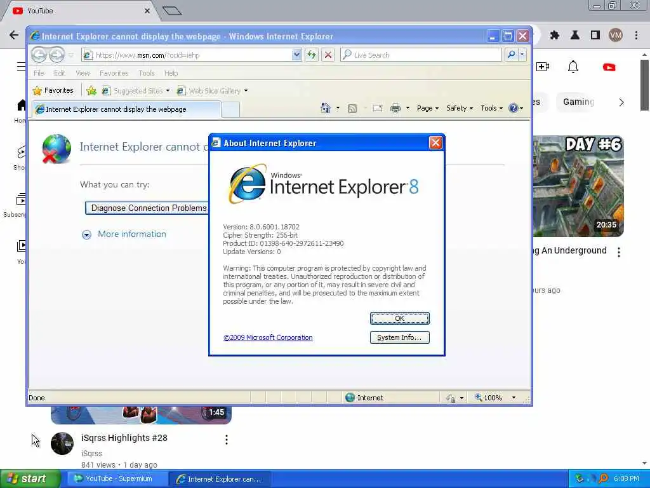Open Suggested Sites in favorites bar

[x=136, y=90]
